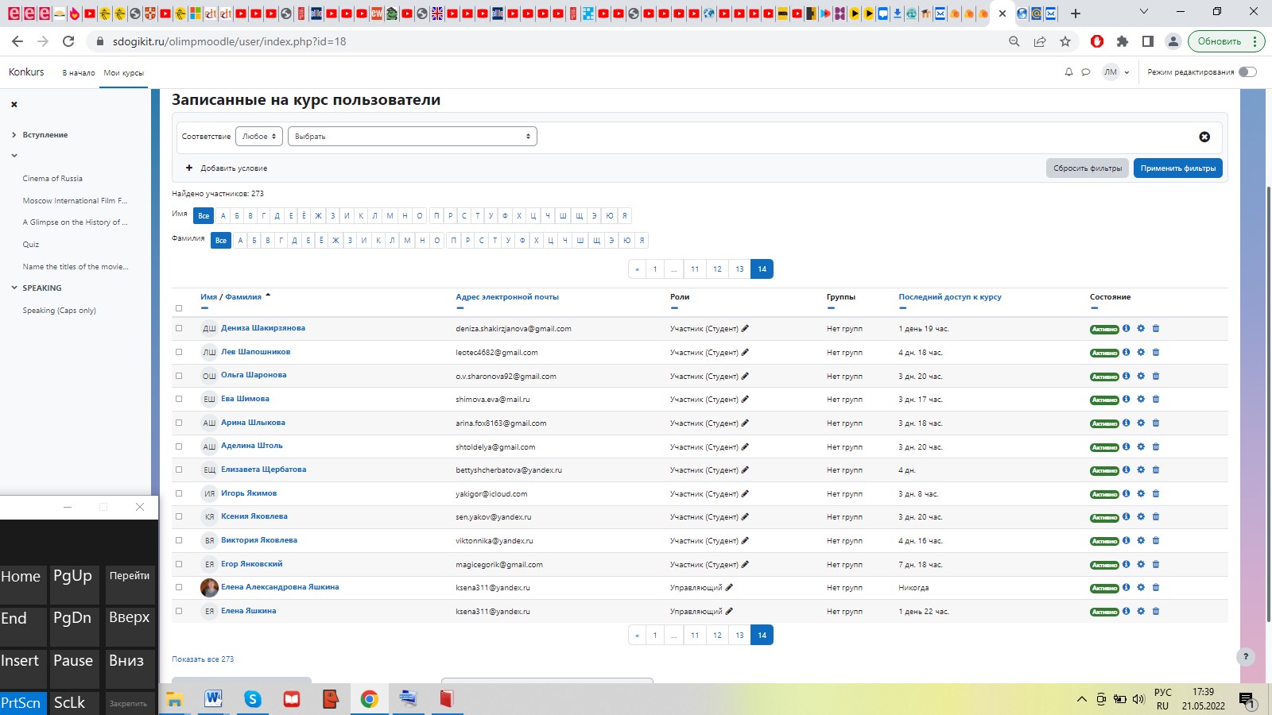Open Chrome from the taskbar
This screenshot has width=1272, height=715.
coord(369,699)
